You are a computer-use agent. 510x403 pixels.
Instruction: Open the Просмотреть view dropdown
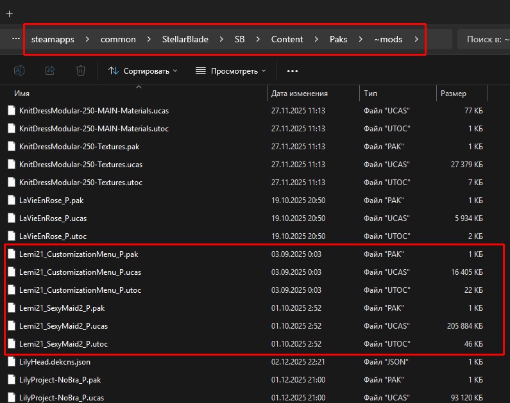(231, 70)
